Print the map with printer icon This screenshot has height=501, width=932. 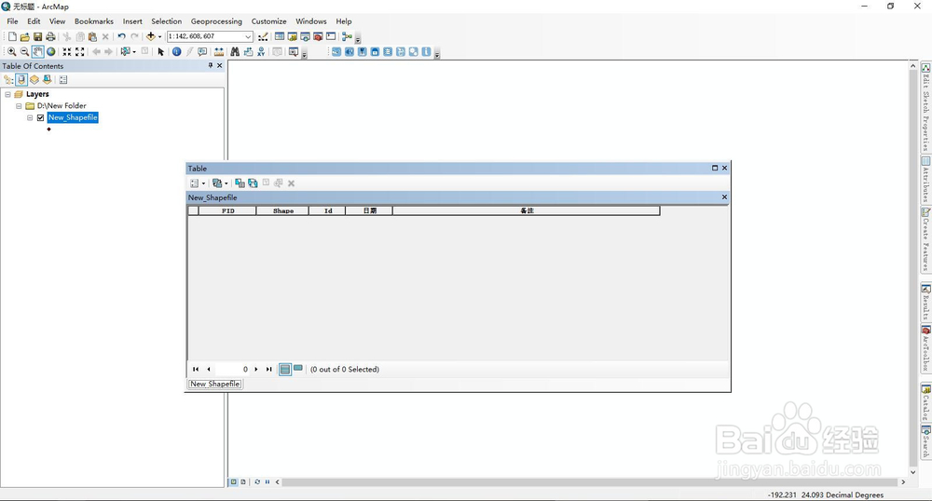click(x=50, y=37)
